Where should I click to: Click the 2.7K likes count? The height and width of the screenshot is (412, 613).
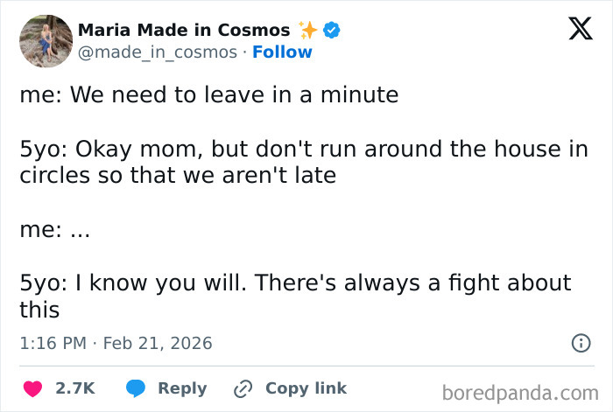point(75,388)
